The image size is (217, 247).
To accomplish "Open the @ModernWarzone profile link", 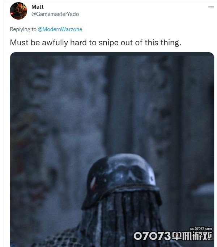I will (60, 29).
